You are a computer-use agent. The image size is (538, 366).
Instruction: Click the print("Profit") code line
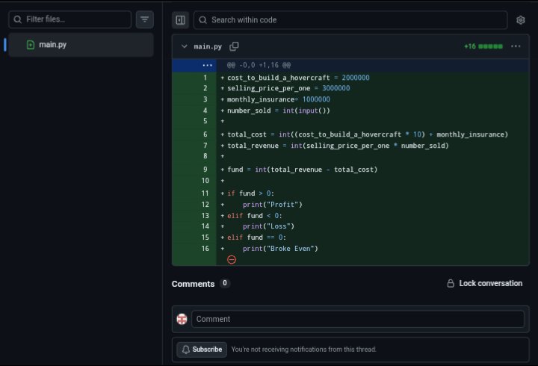coord(273,205)
